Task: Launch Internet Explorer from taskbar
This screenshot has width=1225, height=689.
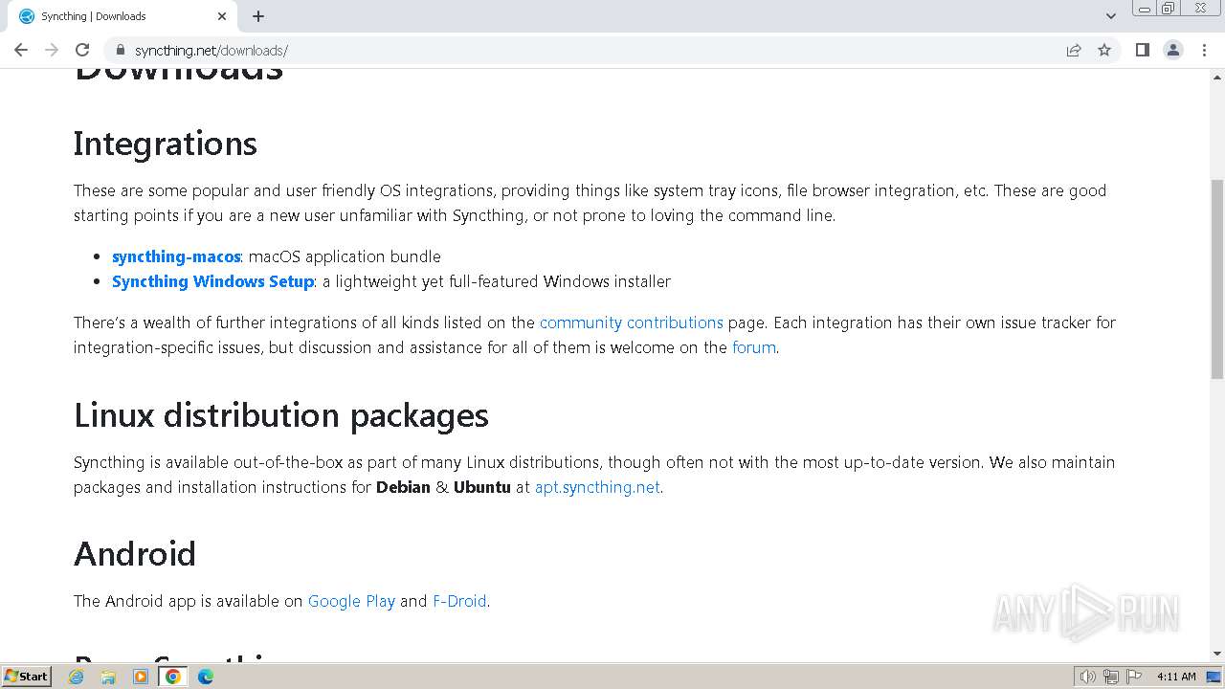Action: [x=77, y=677]
